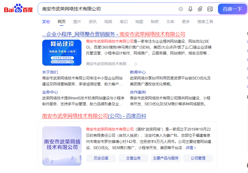The width and height of the screenshot is (248, 173).
Task: Open image search via the picture icon
Action: tap(210, 9)
